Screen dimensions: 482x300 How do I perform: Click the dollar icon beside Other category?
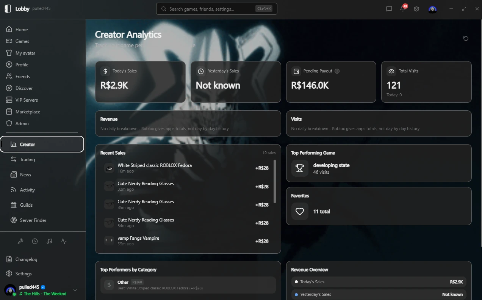point(109,285)
